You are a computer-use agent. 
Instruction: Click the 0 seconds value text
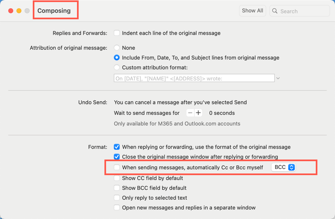click(222, 113)
